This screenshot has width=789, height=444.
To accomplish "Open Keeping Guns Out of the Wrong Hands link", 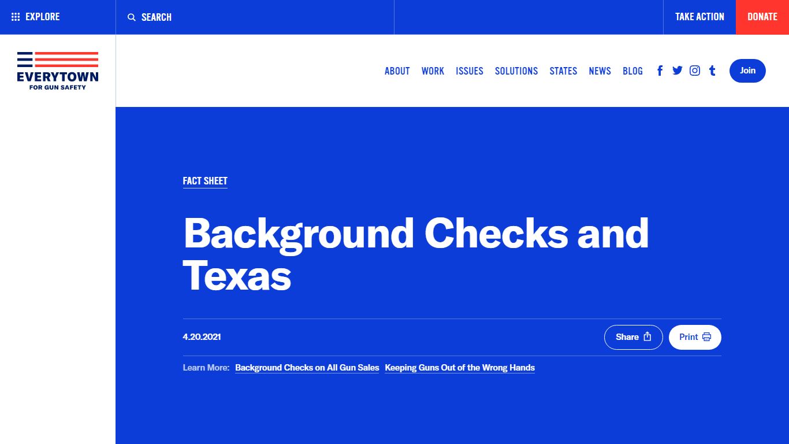I will pos(460,368).
